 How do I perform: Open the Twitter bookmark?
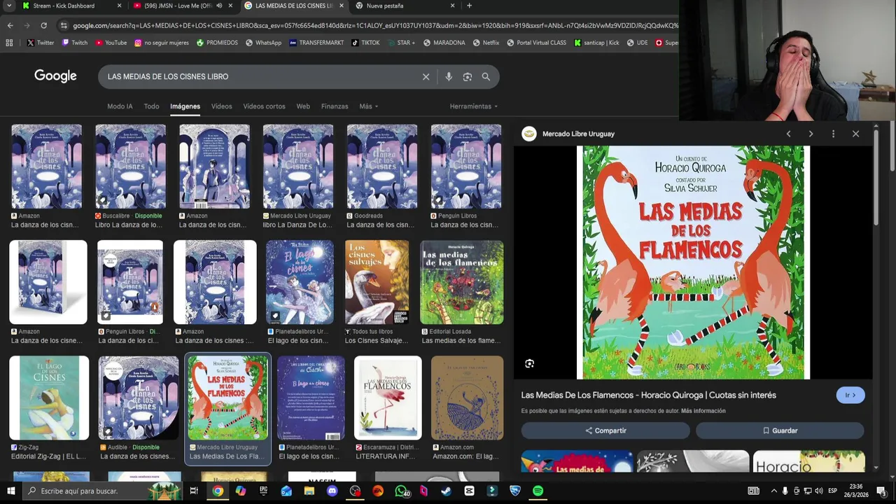41,43
